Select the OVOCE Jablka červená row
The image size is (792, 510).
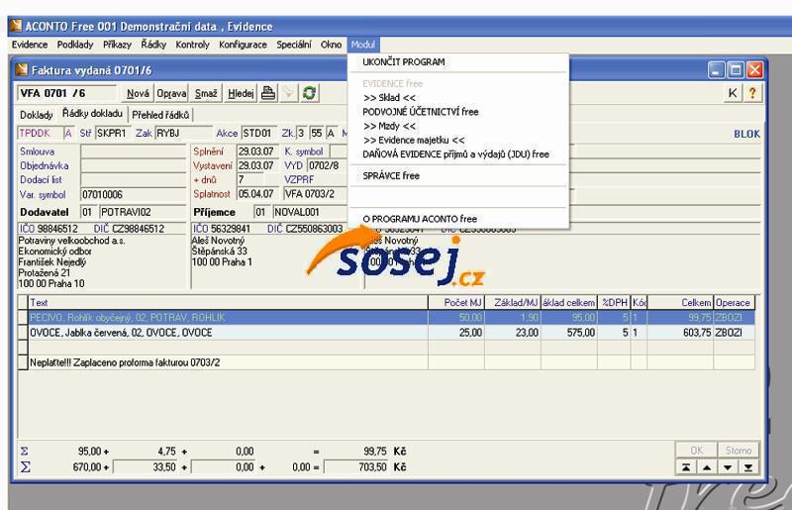click(x=392, y=333)
